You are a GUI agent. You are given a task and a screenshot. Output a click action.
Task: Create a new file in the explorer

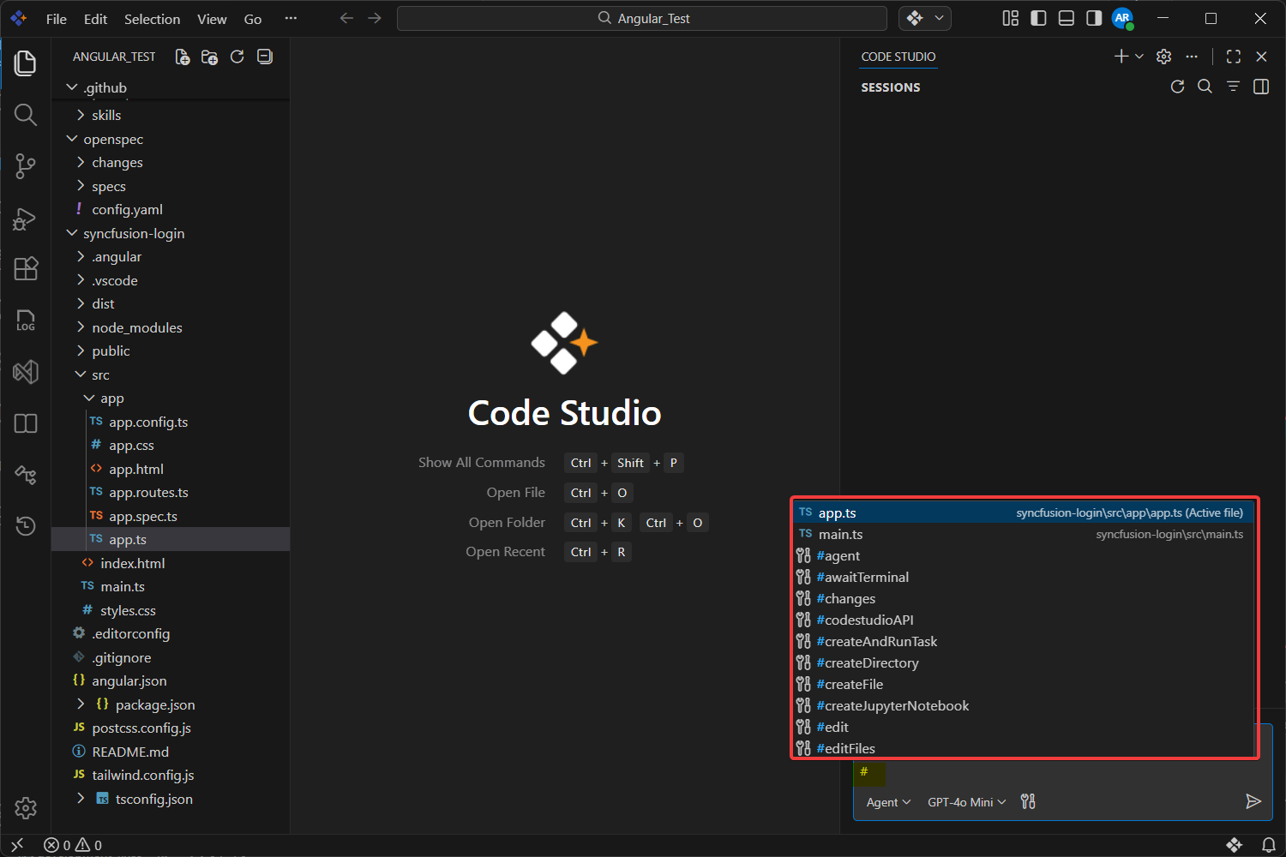(182, 57)
